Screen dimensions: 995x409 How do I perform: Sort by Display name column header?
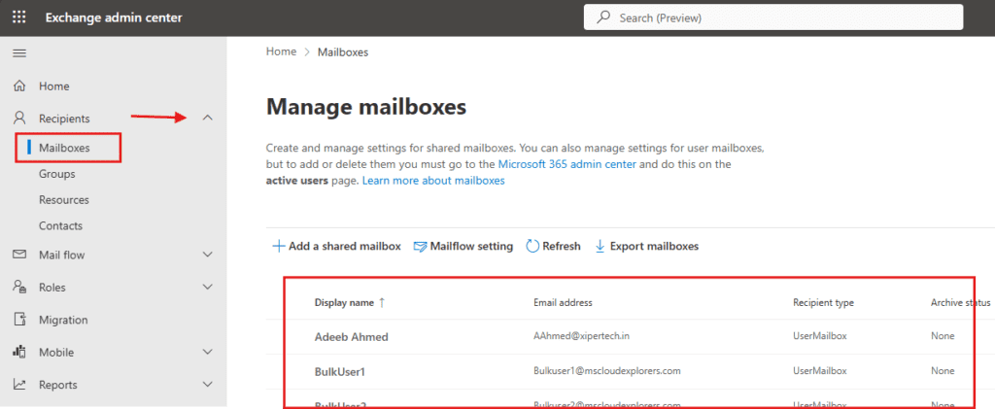click(344, 303)
